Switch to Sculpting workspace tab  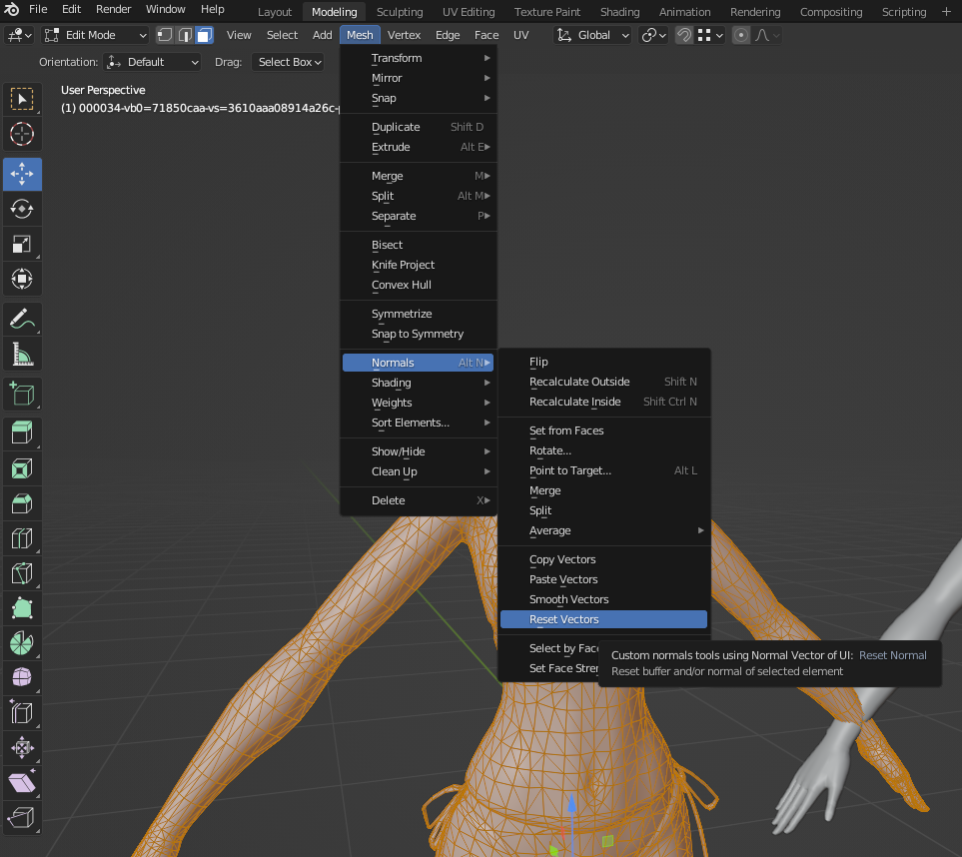coord(400,12)
